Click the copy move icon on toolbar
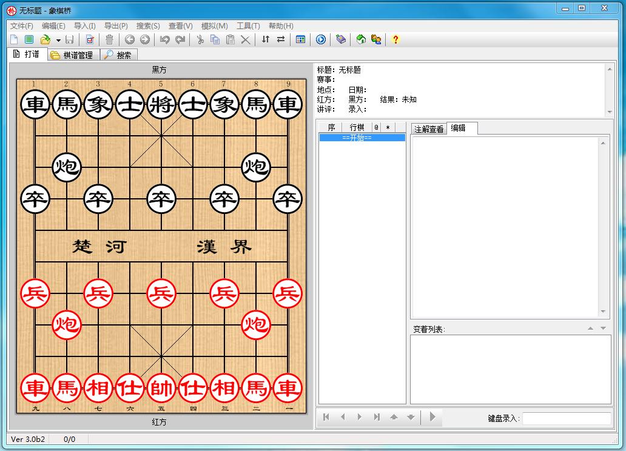The image size is (626, 451). (x=216, y=39)
